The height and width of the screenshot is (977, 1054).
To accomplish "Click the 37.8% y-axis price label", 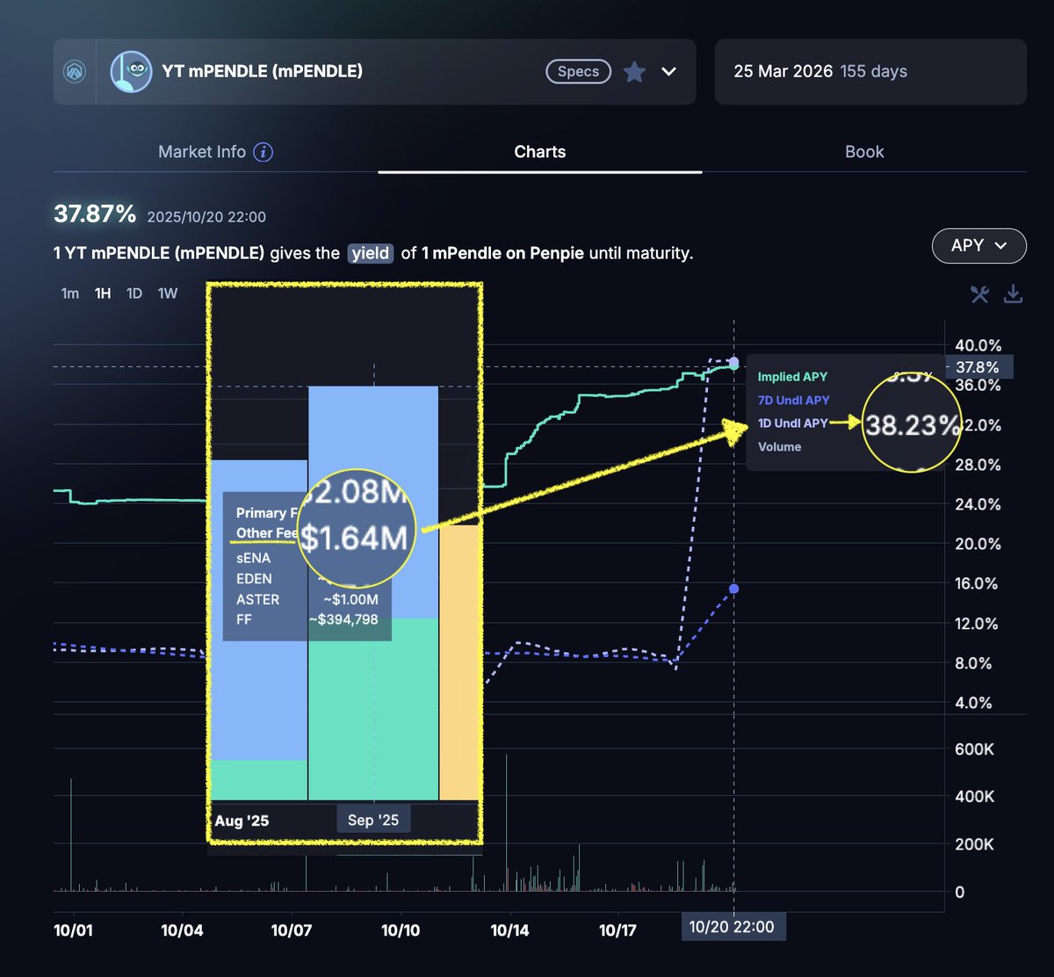I will (x=978, y=367).
